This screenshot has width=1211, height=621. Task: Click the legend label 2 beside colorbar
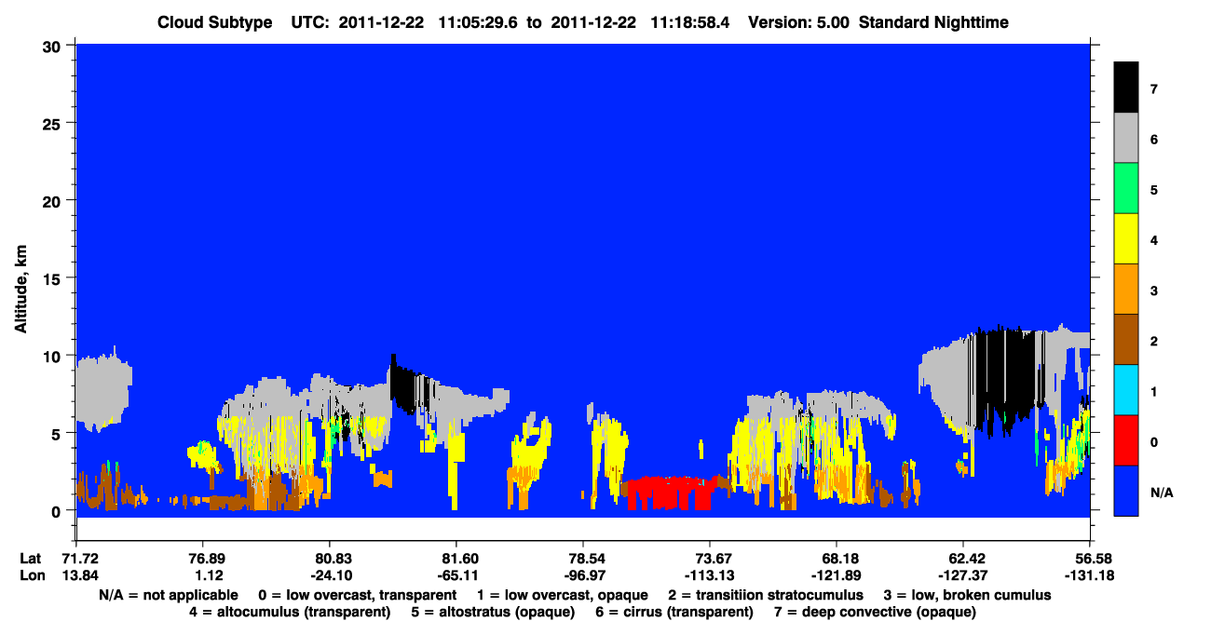pyautogui.click(x=1154, y=342)
